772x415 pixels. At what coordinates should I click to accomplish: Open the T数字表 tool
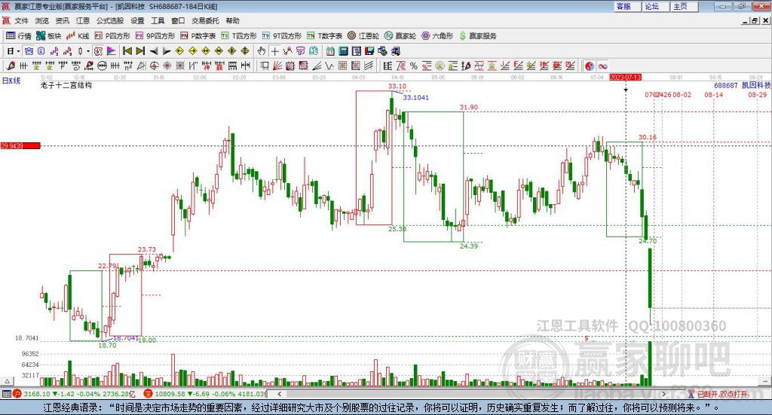324,36
